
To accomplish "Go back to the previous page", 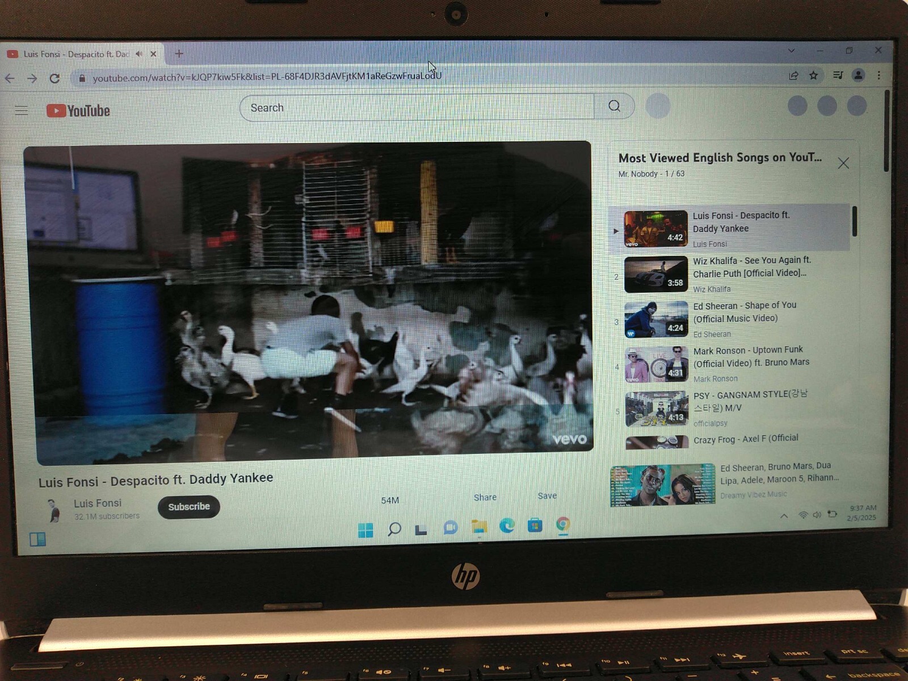I will 10,78.
